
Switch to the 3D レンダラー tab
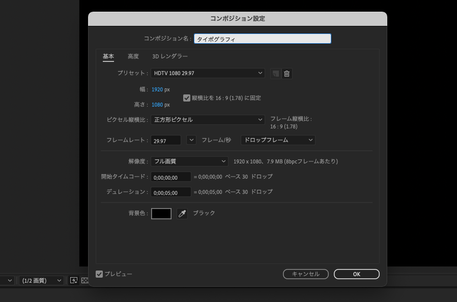coord(170,56)
